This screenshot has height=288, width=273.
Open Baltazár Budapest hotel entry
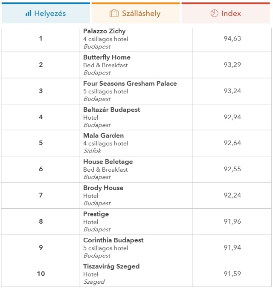tap(111, 109)
